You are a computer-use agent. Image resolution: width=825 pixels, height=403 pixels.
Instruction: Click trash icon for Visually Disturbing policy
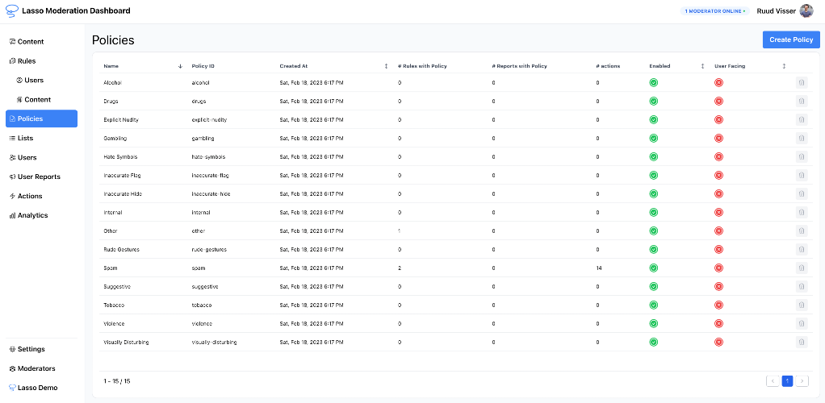(x=802, y=342)
